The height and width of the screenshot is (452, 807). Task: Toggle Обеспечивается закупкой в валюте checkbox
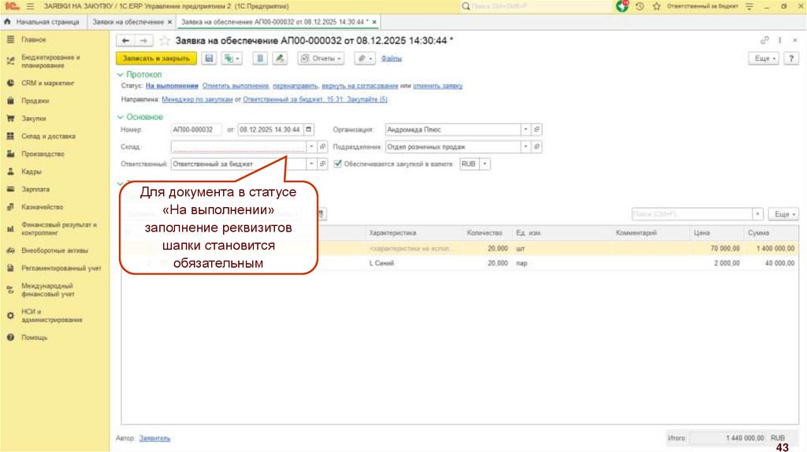(337, 164)
